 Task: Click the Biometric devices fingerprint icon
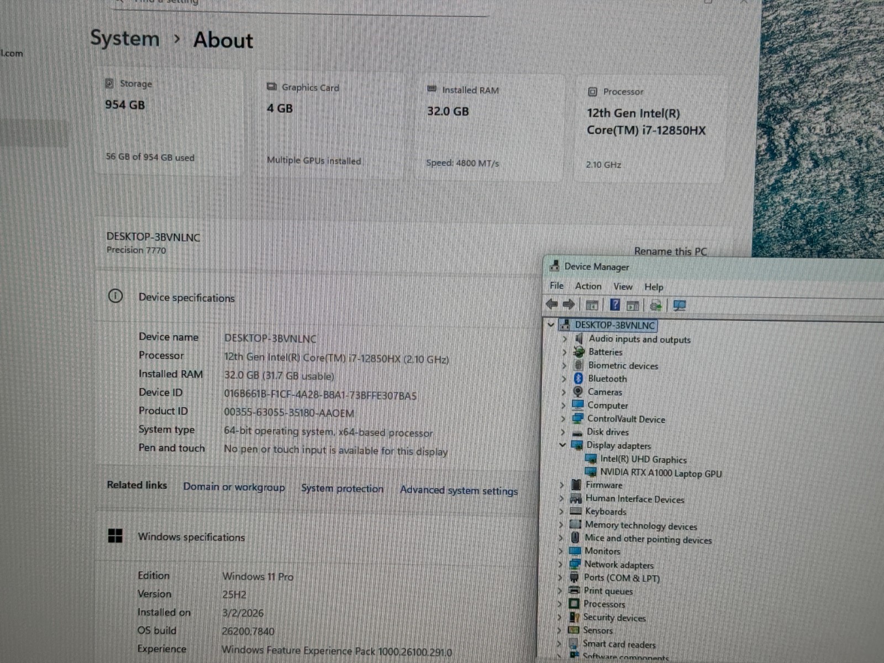(578, 365)
